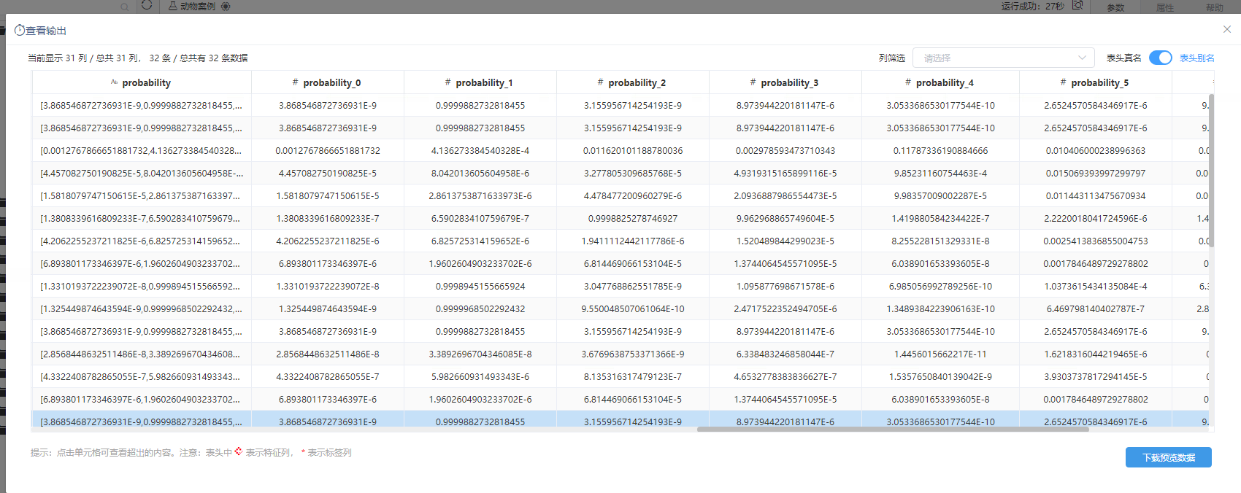Click cell 9.85231160754463E-4
The height and width of the screenshot is (493, 1241).
click(940, 173)
